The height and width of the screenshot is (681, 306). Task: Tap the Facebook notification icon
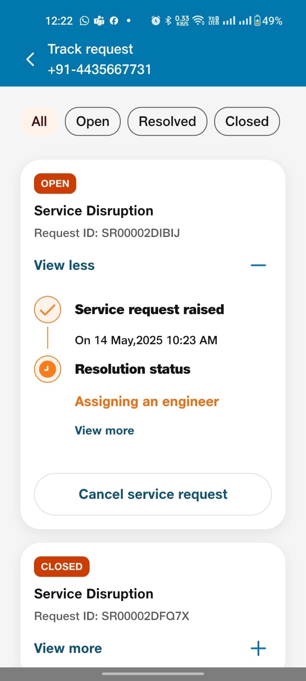pyautogui.click(x=114, y=20)
